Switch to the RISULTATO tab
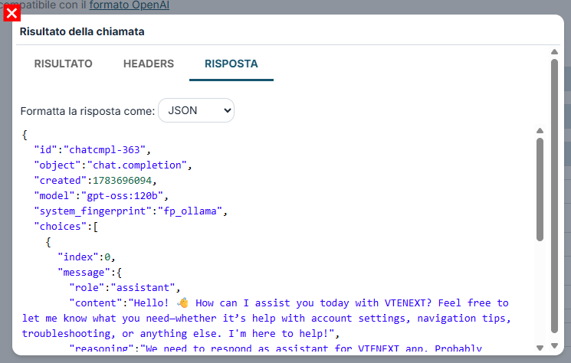This screenshot has width=571, height=363. click(x=63, y=64)
